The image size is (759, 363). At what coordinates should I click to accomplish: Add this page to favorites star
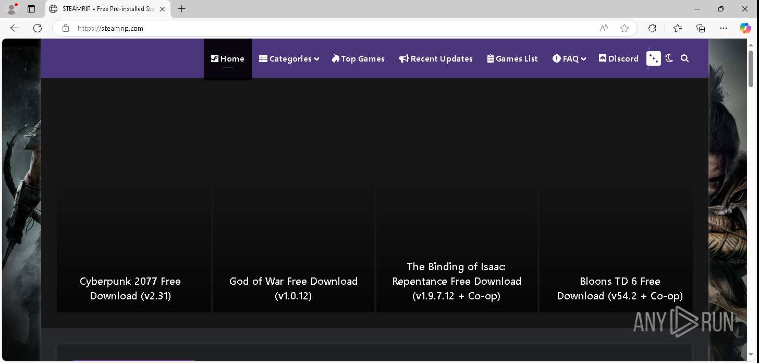tap(625, 28)
